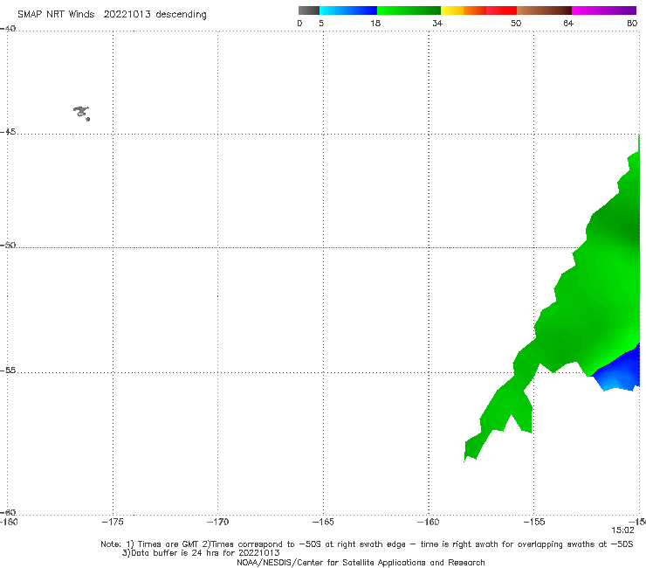The image size is (646, 568).
Task: Click the dark green high-wind area near -50
Action: (x=622, y=229)
